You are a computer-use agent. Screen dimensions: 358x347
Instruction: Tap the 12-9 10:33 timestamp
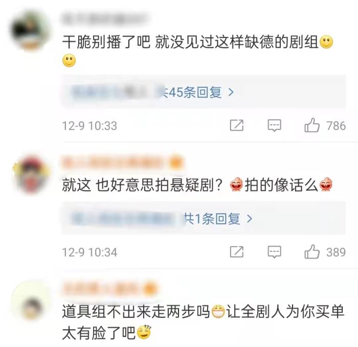click(x=89, y=126)
